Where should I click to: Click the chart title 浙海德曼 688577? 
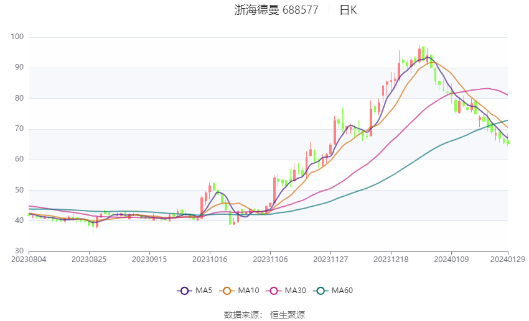click(276, 10)
